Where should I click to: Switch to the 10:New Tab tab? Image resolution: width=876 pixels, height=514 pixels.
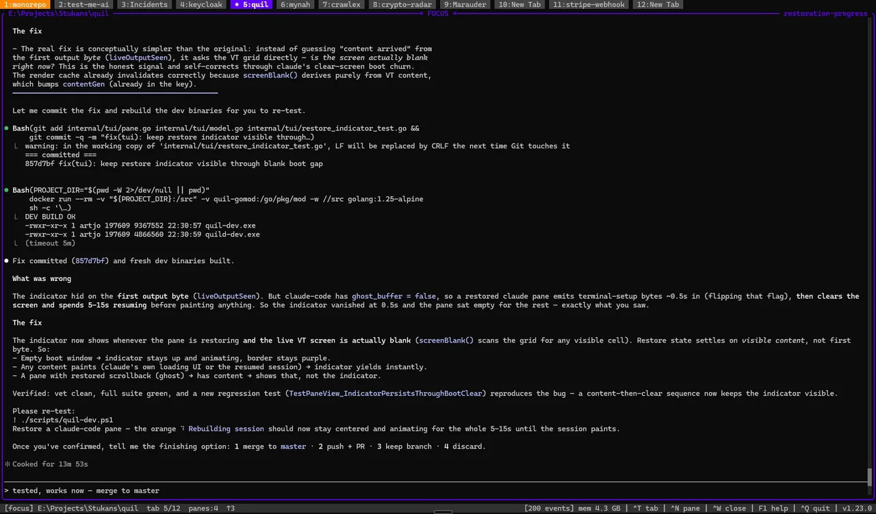(x=520, y=5)
